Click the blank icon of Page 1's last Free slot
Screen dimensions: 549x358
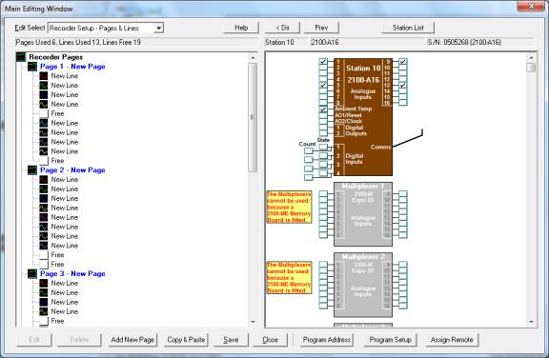(x=44, y=161)
